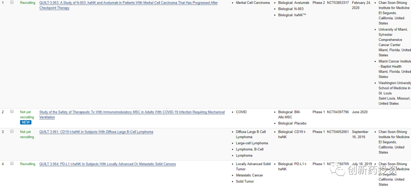The width and height of the screenshot is (411, 188).
Task: Click identifier NCT04052061
Action: [x=338, y=132]
